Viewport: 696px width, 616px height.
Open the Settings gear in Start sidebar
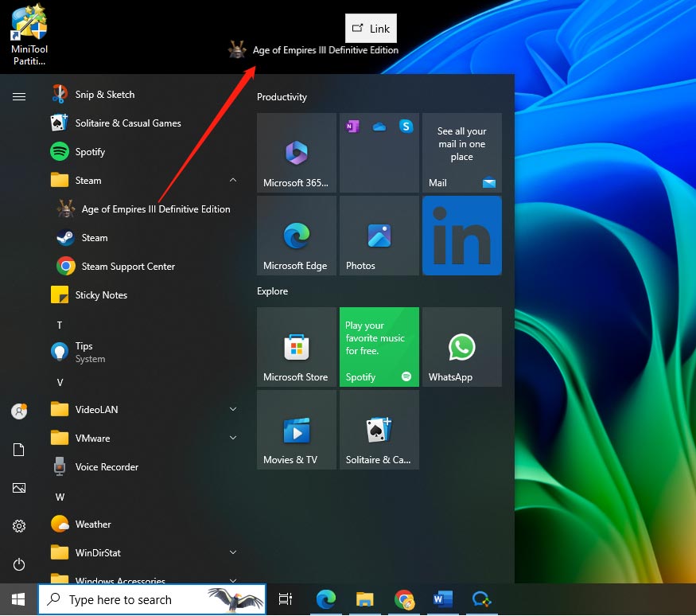(18, 526)
